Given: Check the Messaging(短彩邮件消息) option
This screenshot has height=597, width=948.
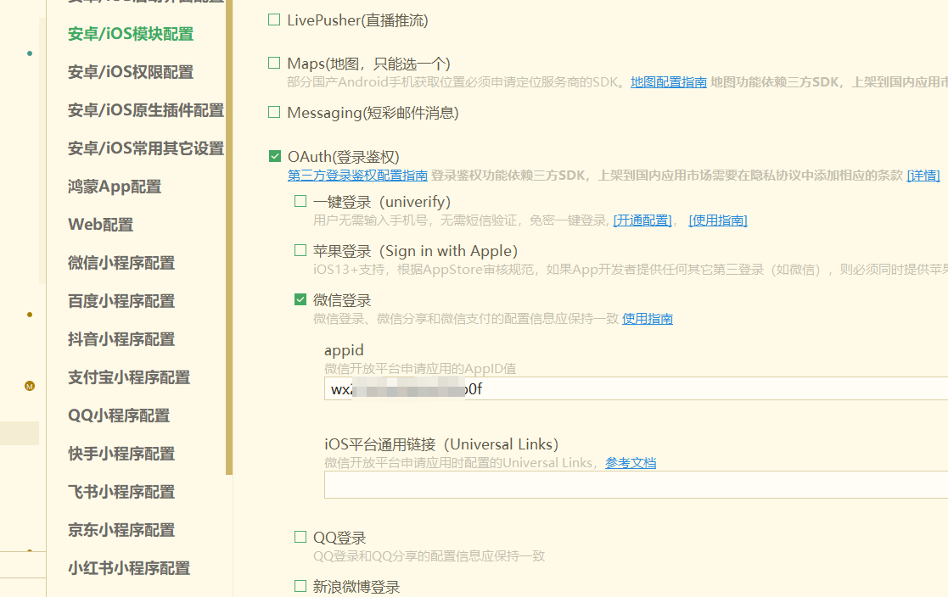Looking at the screenshot, I should tap(274, 112).
